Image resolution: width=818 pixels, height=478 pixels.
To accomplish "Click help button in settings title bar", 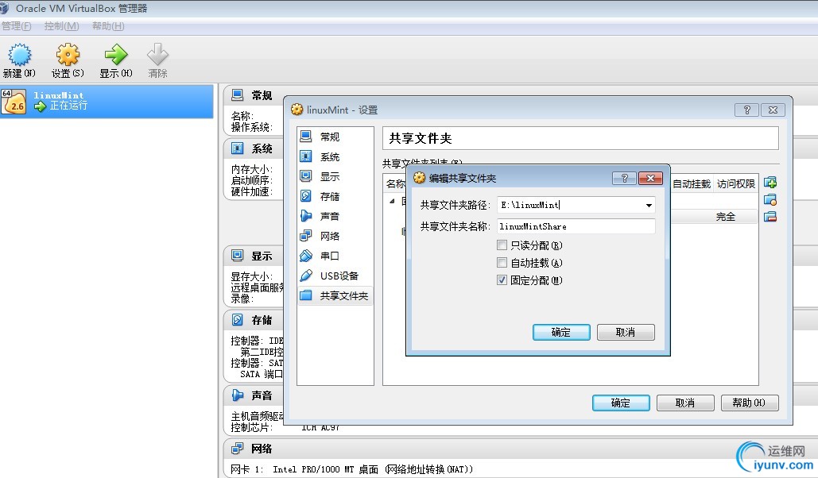I will (x=746, y=110).
